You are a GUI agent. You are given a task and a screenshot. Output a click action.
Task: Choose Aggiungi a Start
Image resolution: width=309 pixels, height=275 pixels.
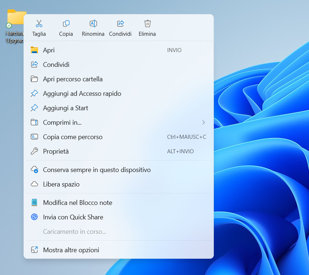pos(65,108)
